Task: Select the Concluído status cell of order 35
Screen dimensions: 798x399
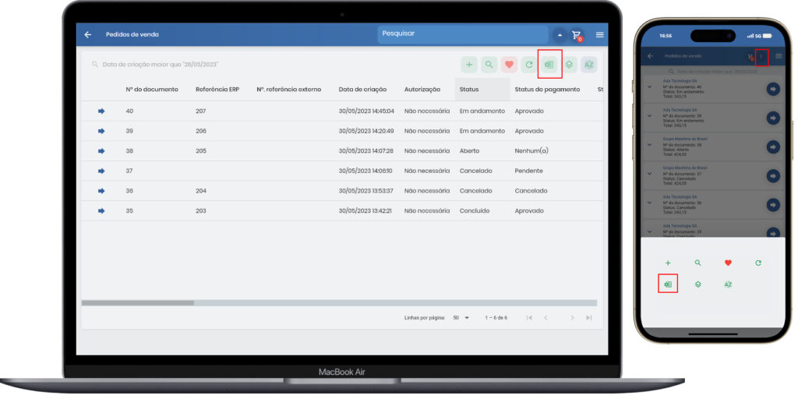Action: [475, 210]
